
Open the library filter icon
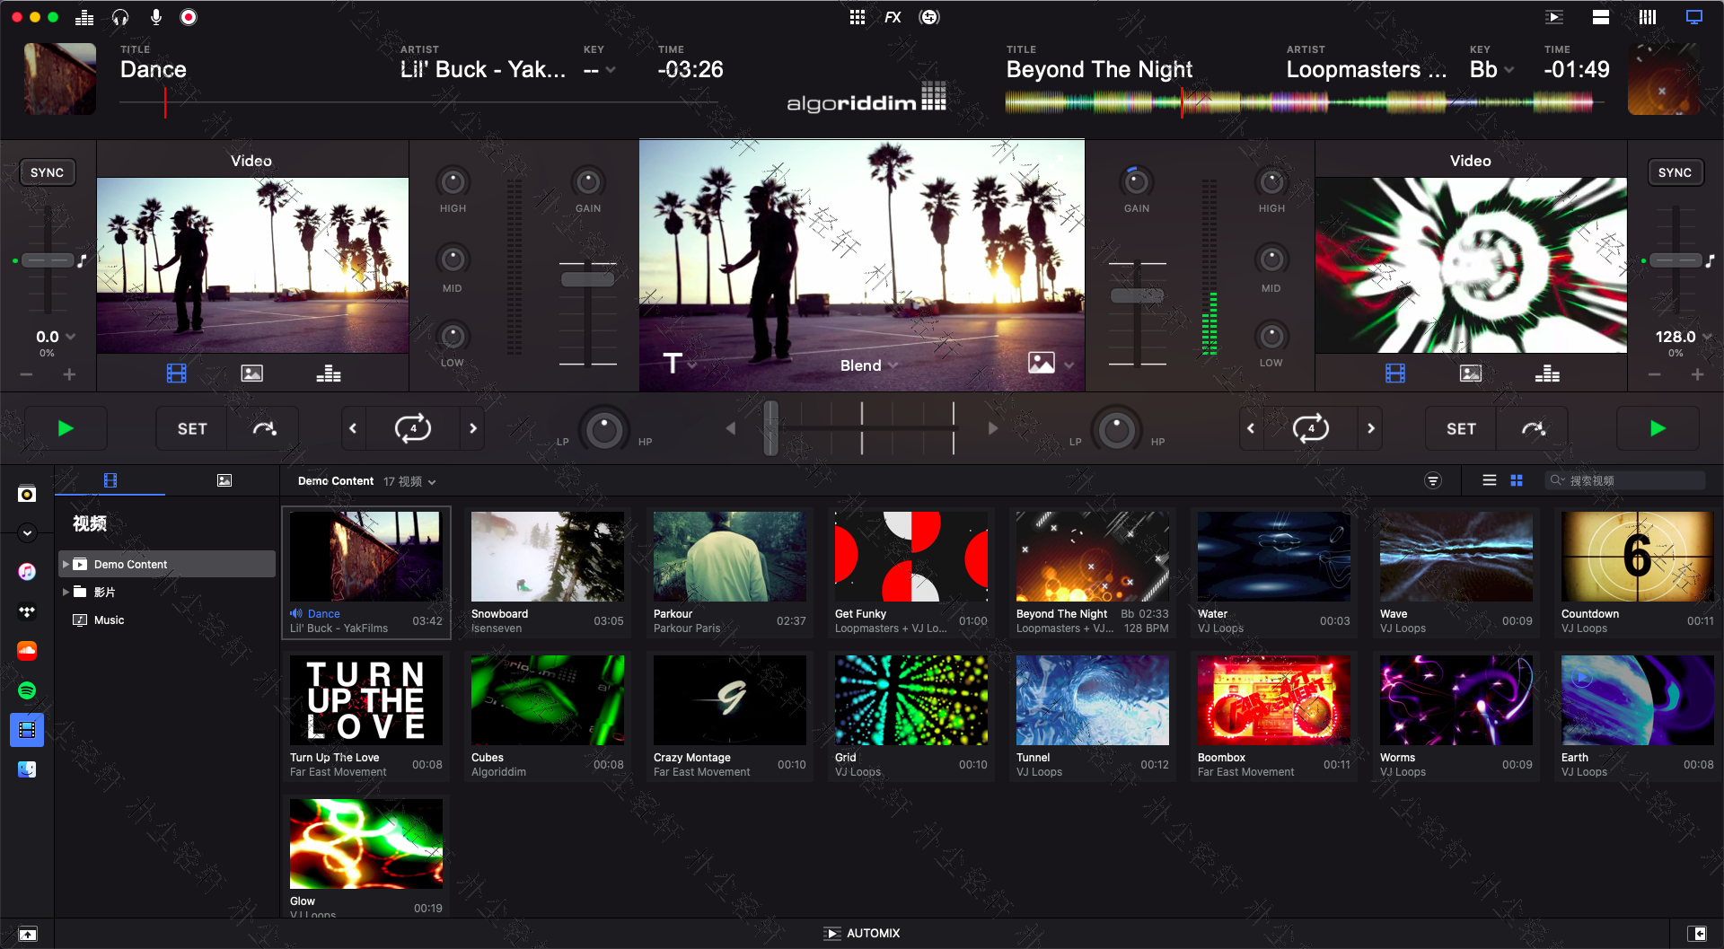point(1431,480)
